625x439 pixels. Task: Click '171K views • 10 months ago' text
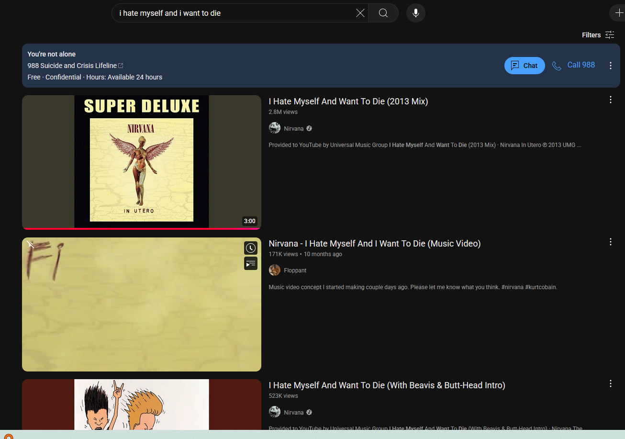point(305,254)
